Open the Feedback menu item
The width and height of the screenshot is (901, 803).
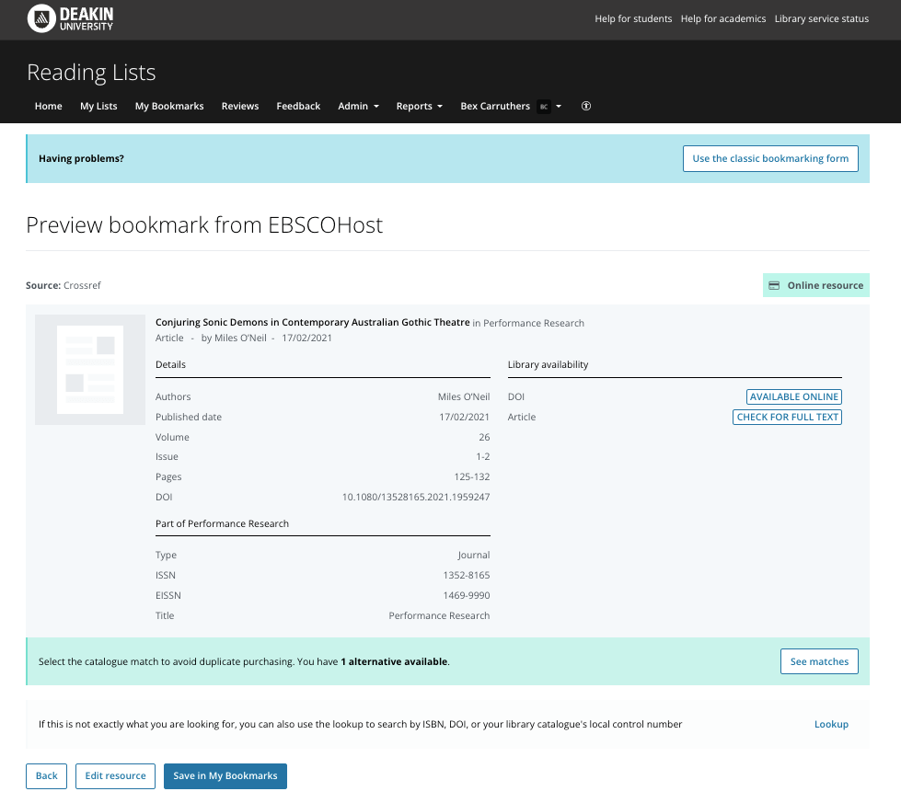pos(298,107)
